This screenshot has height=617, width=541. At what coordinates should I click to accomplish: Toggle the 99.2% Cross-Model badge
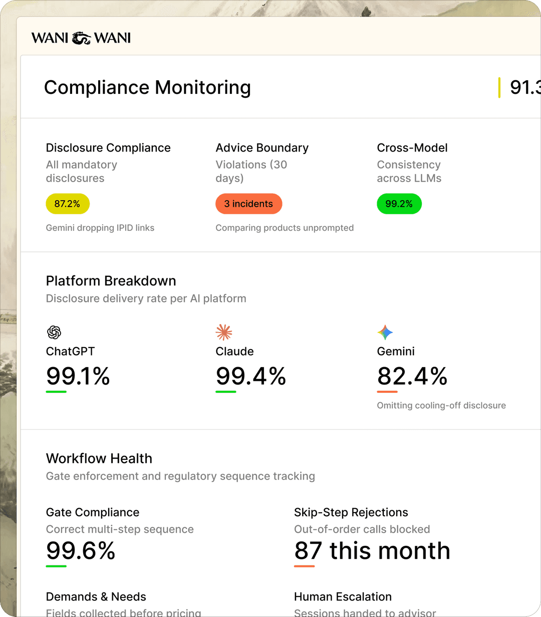click(399, 204)
